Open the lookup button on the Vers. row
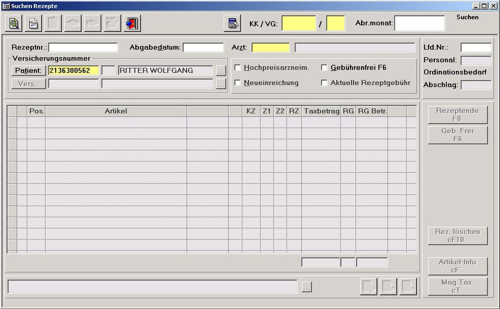This screenshot has width=500, height=309. 221,84
